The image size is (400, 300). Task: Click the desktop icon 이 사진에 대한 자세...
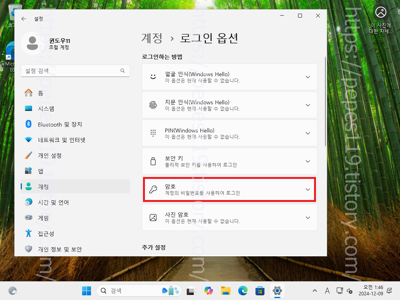[x=380, y=20]
